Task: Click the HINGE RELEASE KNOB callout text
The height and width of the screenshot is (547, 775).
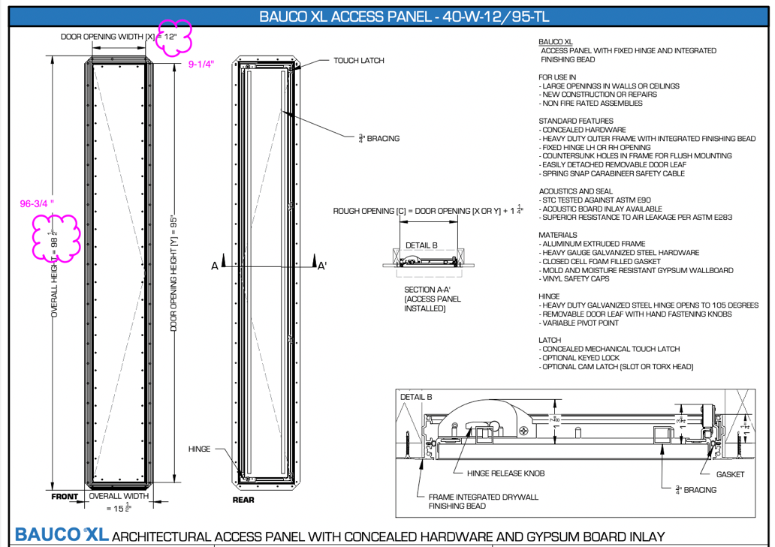Action: coord(505,473)
